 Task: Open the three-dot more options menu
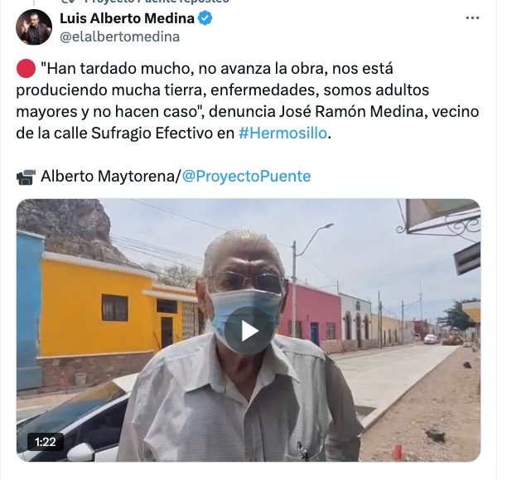click(x=472, y=18)
